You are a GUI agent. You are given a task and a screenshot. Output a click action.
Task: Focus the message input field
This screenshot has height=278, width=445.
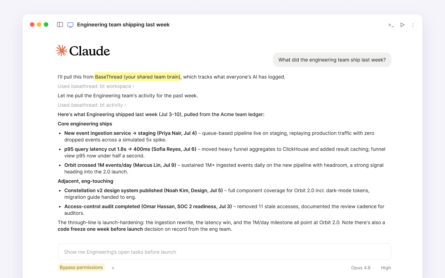coord(224,252)
